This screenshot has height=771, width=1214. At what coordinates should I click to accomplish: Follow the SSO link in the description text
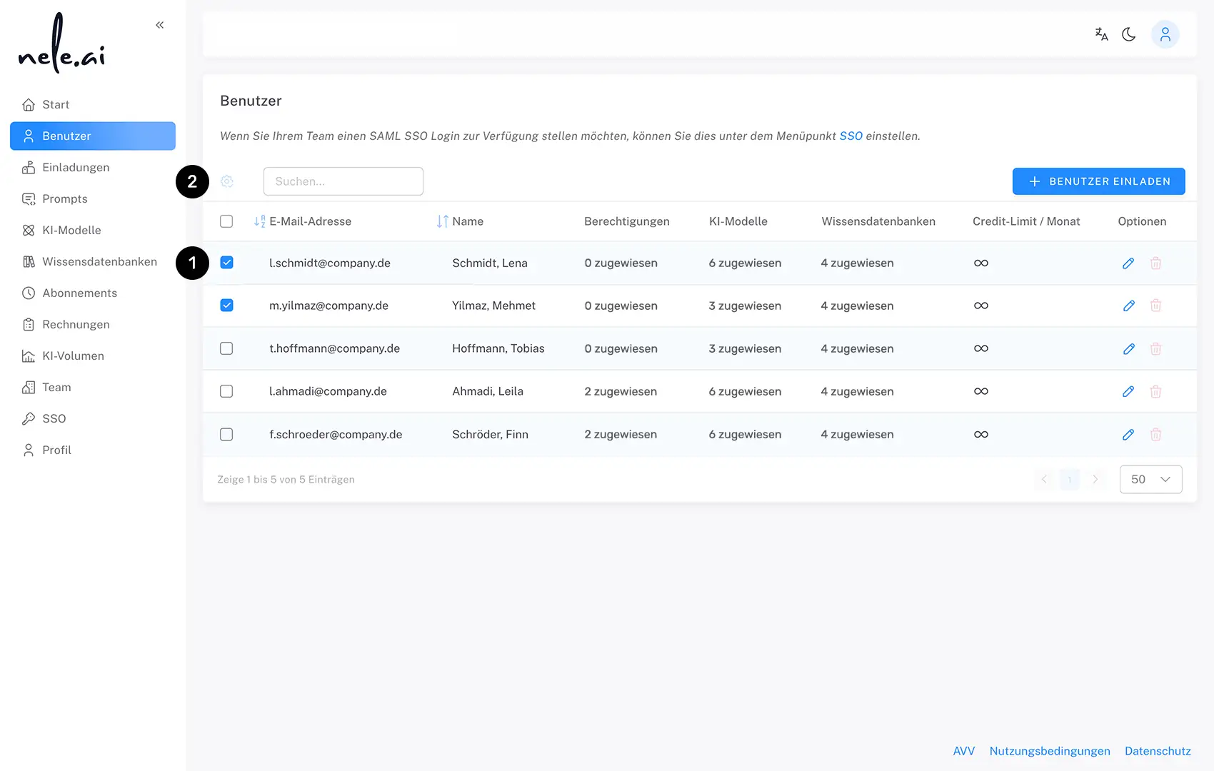[x=851, y=136]
